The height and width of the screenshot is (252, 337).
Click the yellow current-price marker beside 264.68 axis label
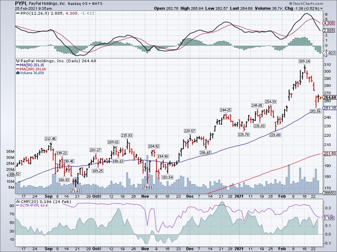[320, 98]
